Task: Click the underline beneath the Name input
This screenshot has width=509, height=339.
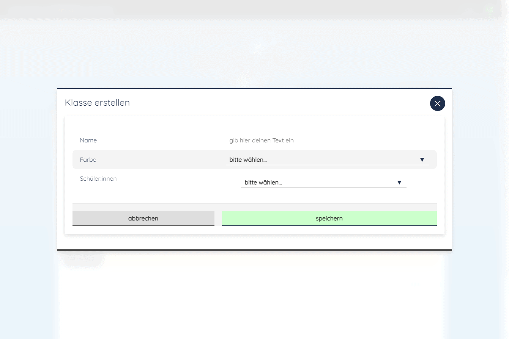Action: tap(327, 146)
